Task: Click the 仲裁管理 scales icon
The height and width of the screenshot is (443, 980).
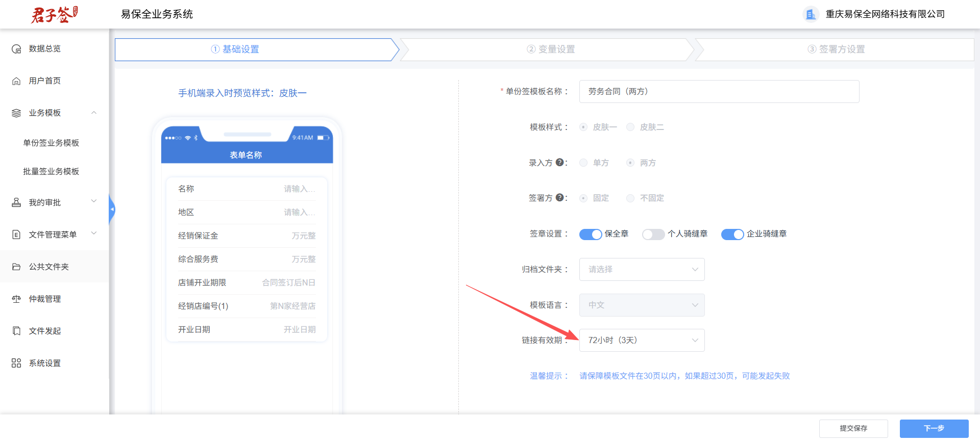Action: coord(16,299)
